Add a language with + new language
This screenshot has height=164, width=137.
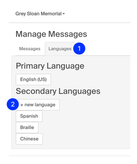click(38, 105)
